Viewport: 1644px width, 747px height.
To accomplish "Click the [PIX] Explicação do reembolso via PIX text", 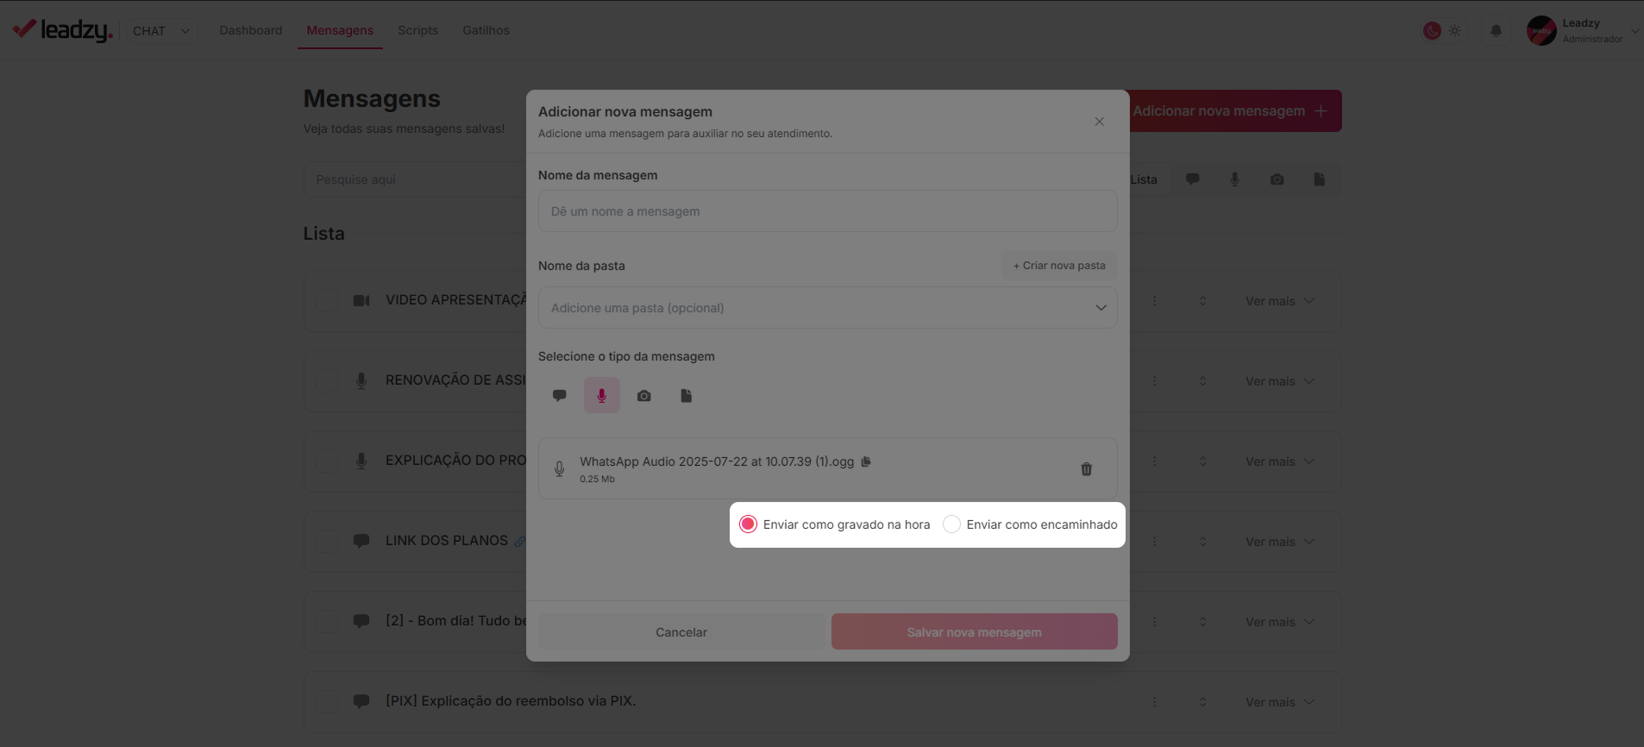I will tap(511, 701).
